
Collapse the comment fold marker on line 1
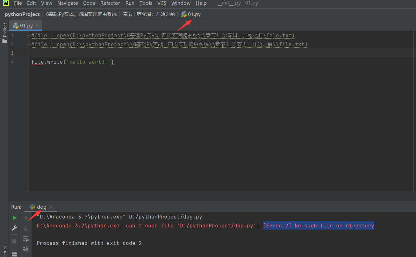[x=29, y=36]
